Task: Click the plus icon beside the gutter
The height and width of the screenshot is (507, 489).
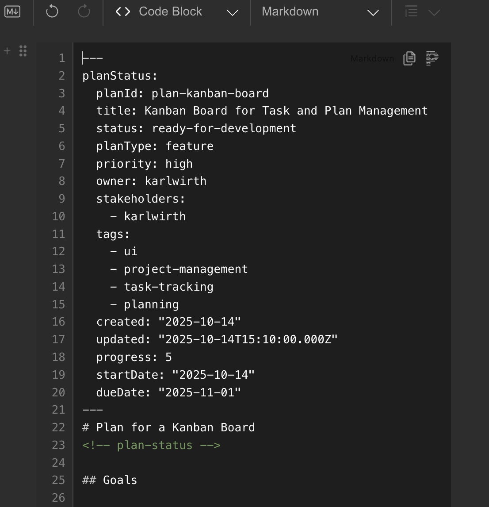Action: click(x=7, y=51)
